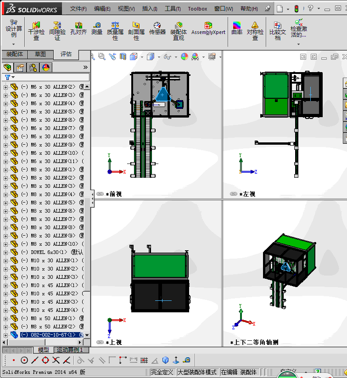Open Compare Documents (比较文档)
347x378 pixels.
pyautogui.click(x=278, y=31)
